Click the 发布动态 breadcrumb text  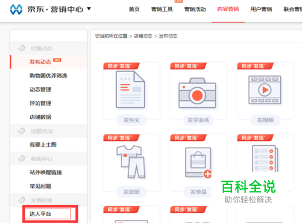click(168, 36)
